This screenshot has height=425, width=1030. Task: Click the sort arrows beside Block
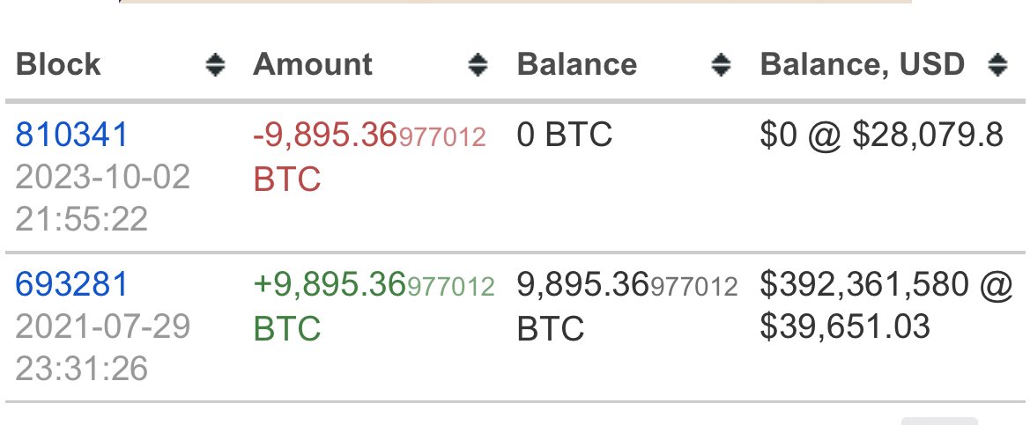214,65
